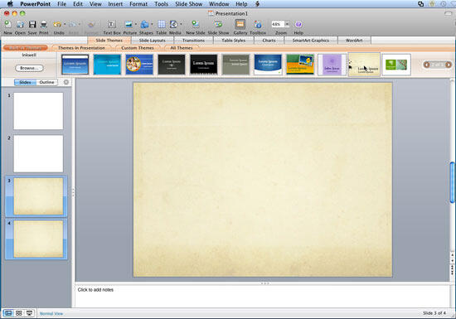
Task: Open the Shapes dropdown arrow
Action: point(152,24)
